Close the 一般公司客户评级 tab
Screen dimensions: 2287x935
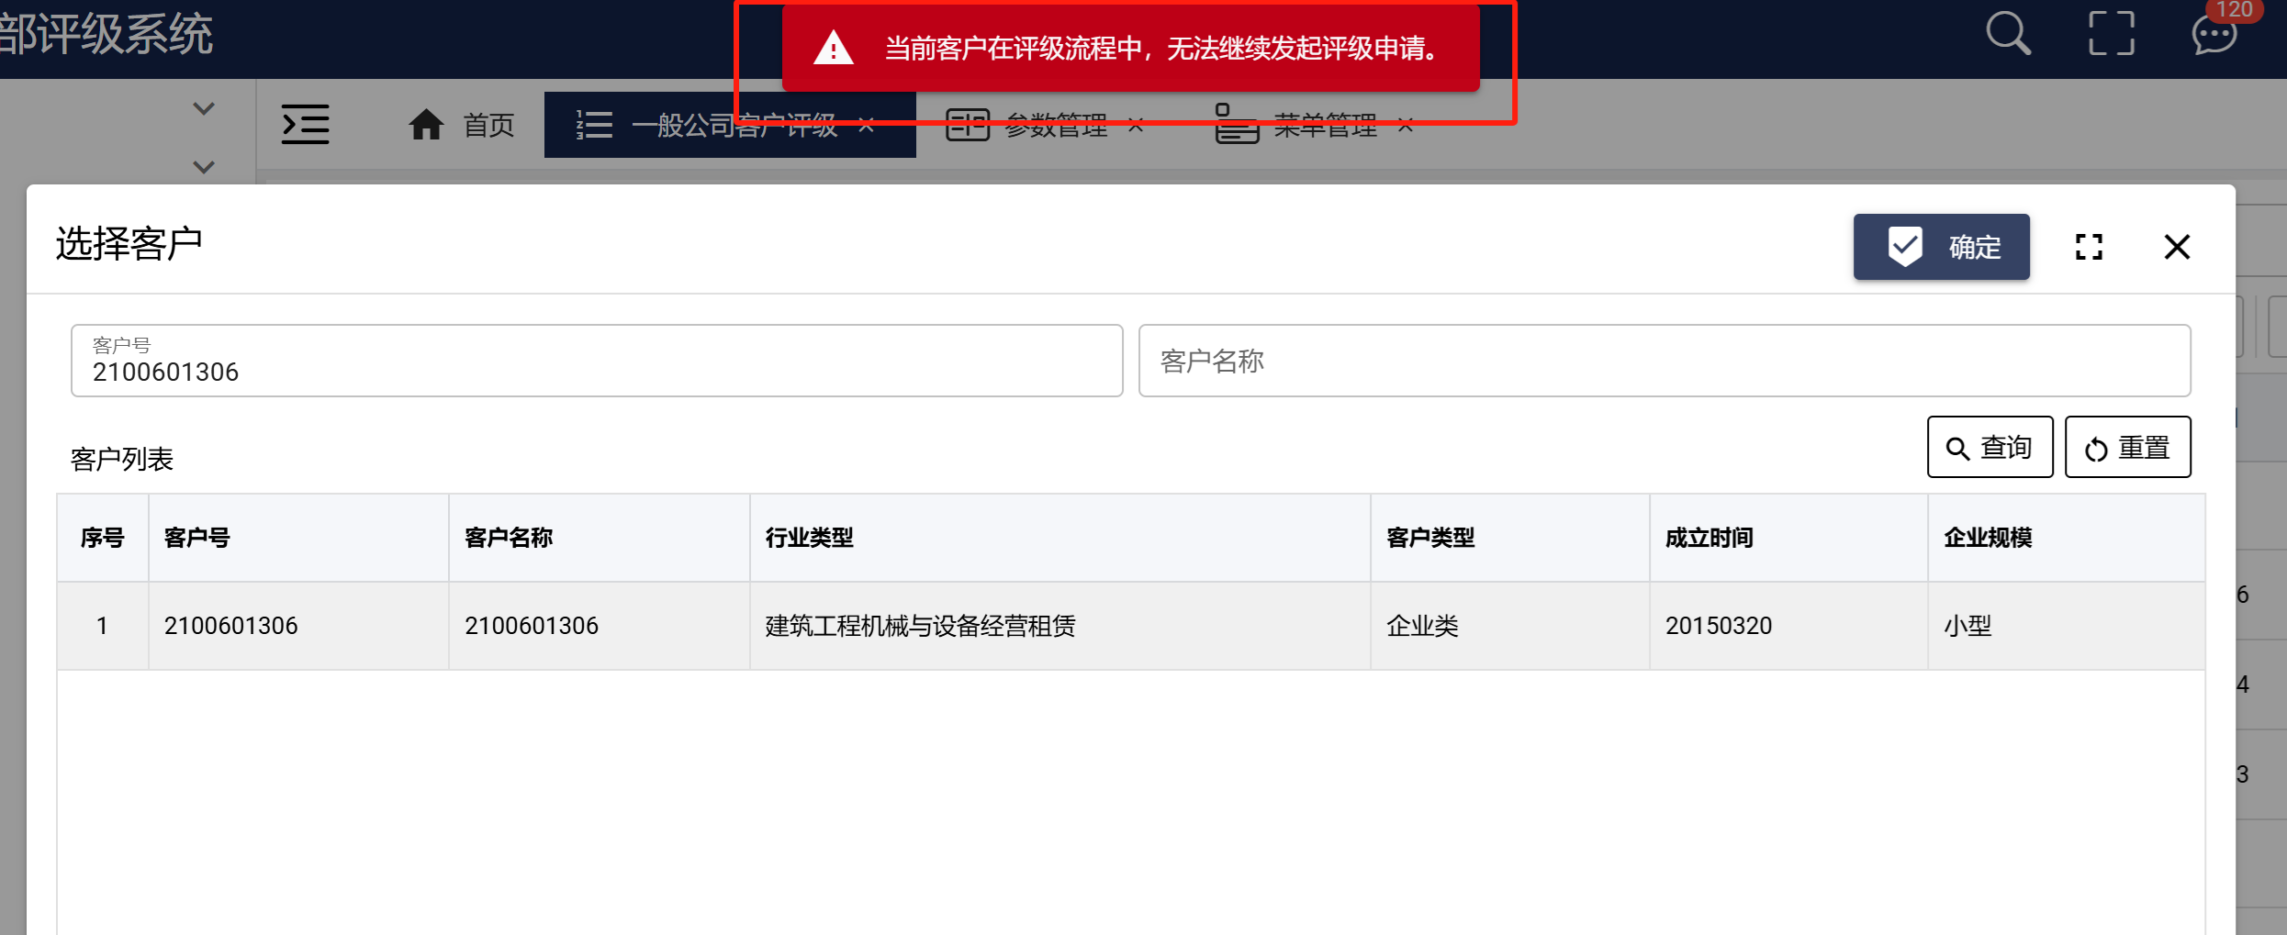866,126
